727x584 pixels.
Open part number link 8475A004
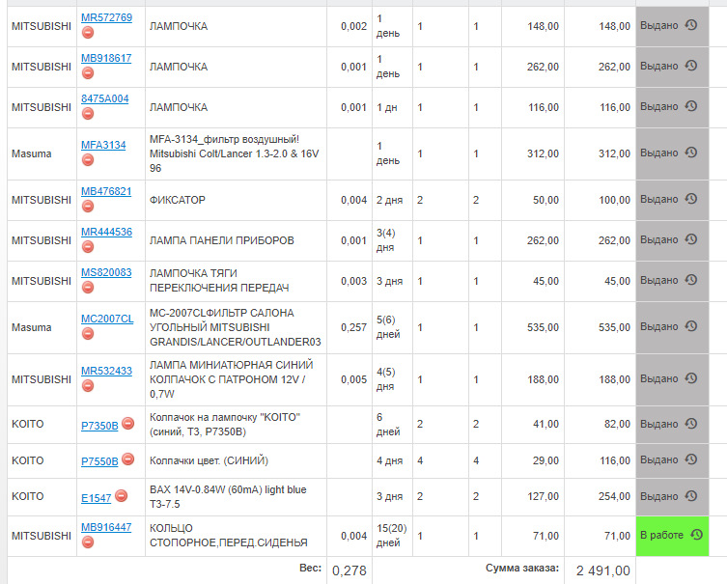click(x=105, y=98)
